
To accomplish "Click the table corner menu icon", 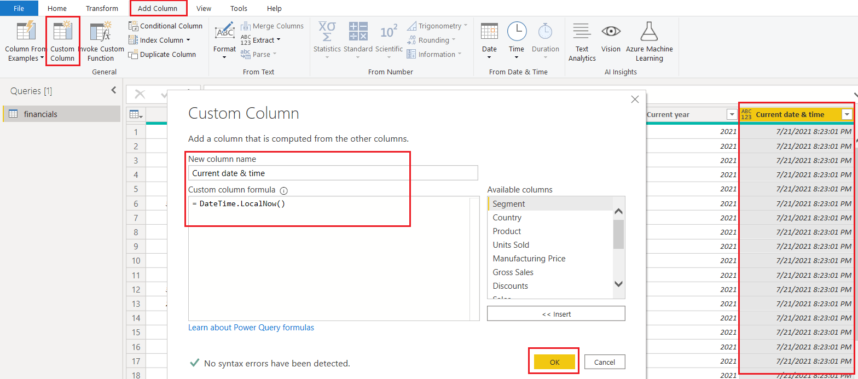I will [136, 114].
